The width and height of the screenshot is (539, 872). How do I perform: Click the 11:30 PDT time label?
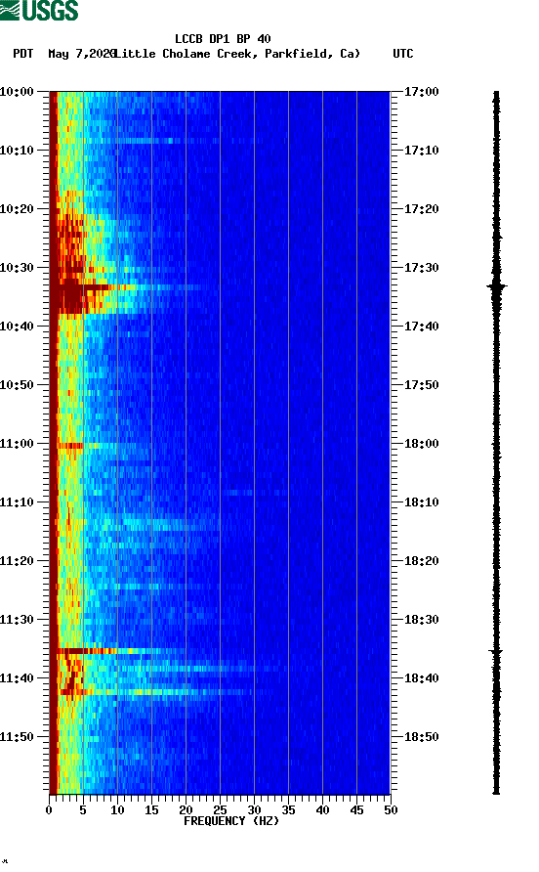(x=18, y=620)
